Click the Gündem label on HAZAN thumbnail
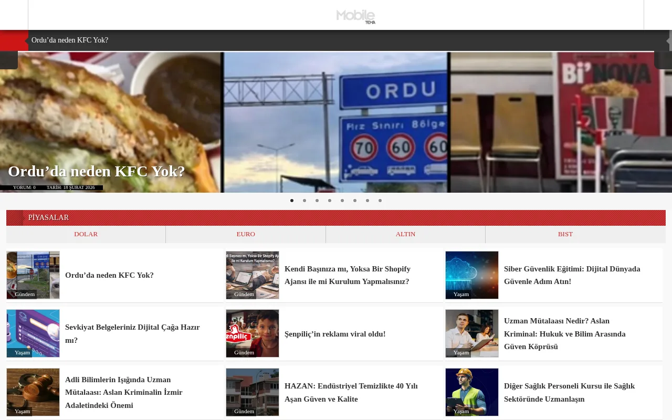Image resolution: width=672 pixels, height=420 pixels. 244,411
